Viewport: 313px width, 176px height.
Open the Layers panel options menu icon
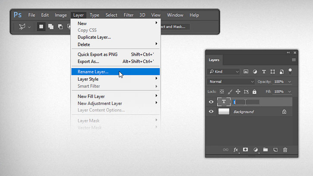point(294,60)
